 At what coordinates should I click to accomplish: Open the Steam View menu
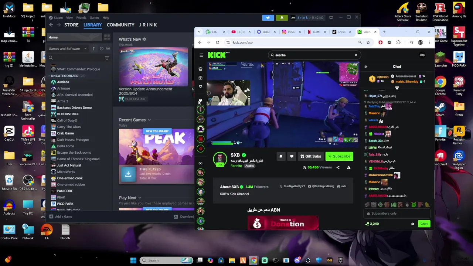(69, 18)
